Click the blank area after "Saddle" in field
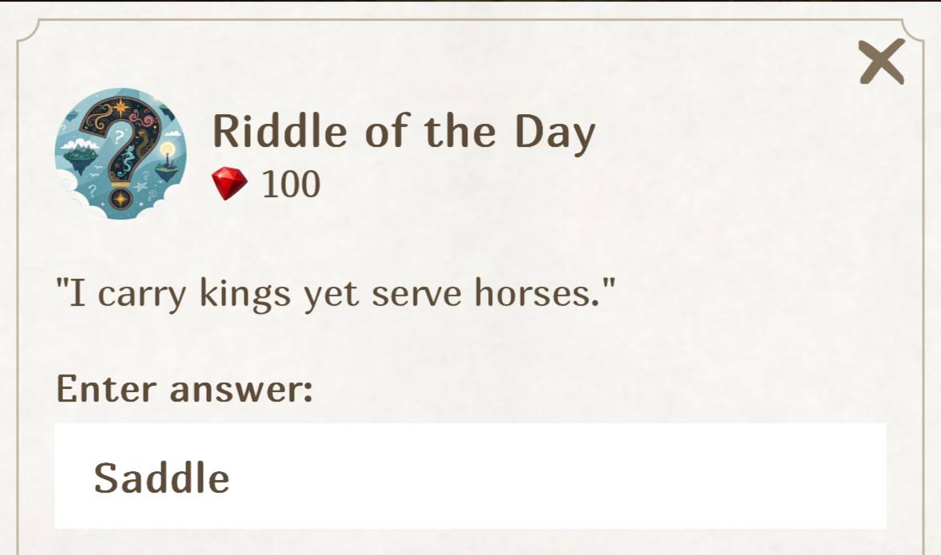941x555 pixels. tap(559, 477)
